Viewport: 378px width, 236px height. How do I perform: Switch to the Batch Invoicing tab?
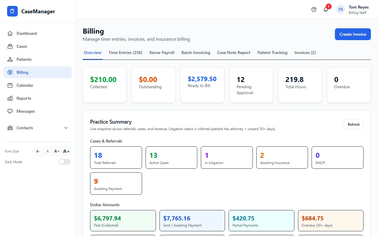(196, 53)
